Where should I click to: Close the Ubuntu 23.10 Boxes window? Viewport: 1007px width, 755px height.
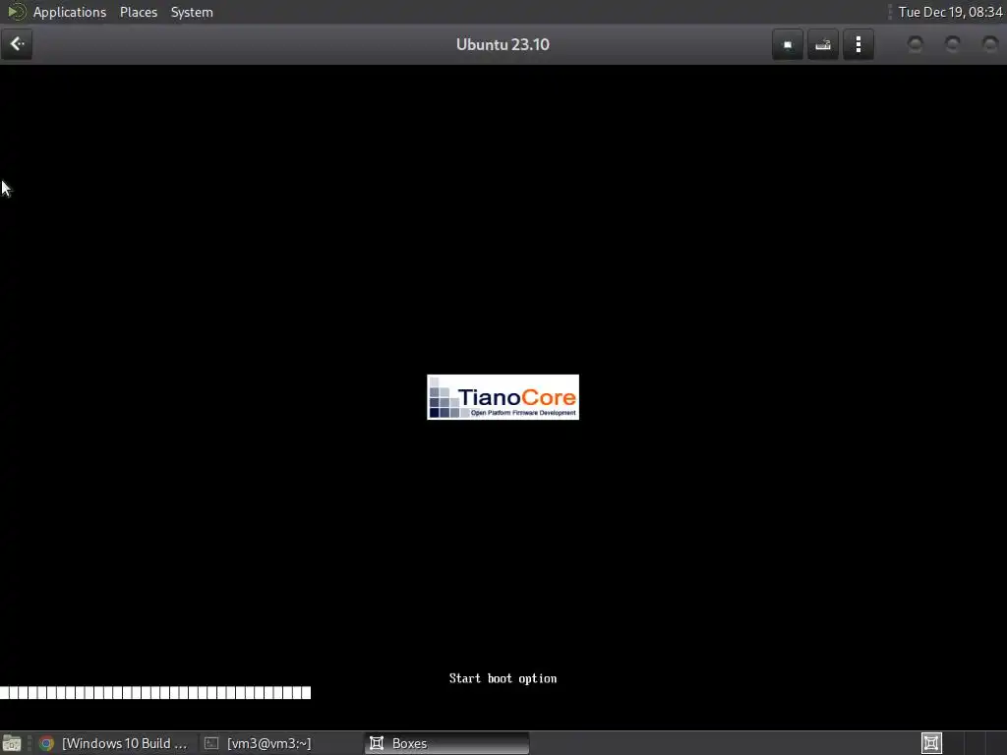pyautogui.click(x=989, y=44)
